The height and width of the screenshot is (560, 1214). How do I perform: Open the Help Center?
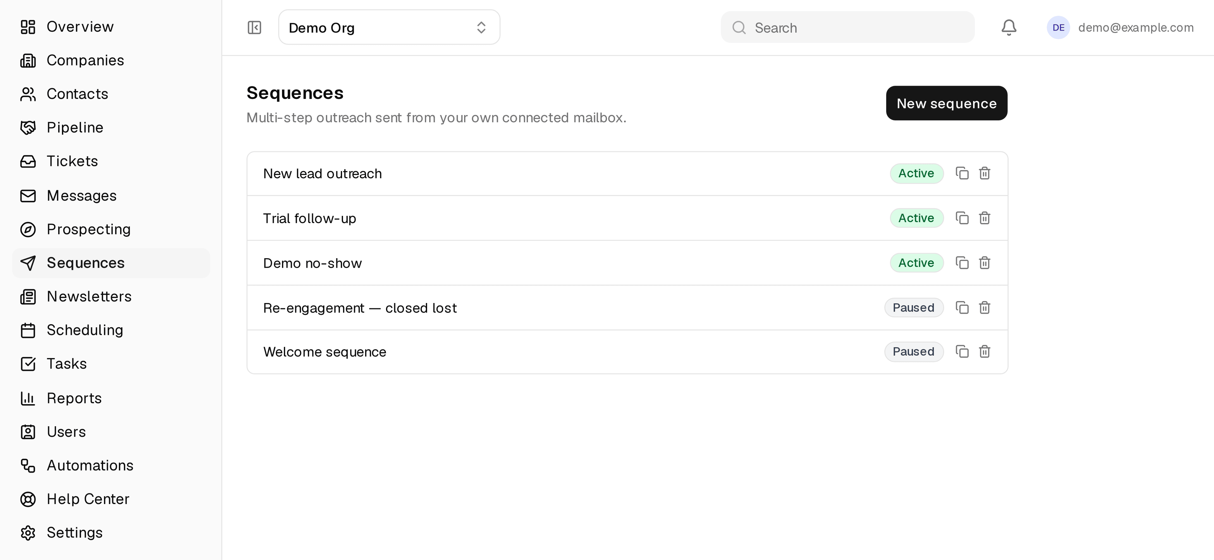[x=111, y=499]
